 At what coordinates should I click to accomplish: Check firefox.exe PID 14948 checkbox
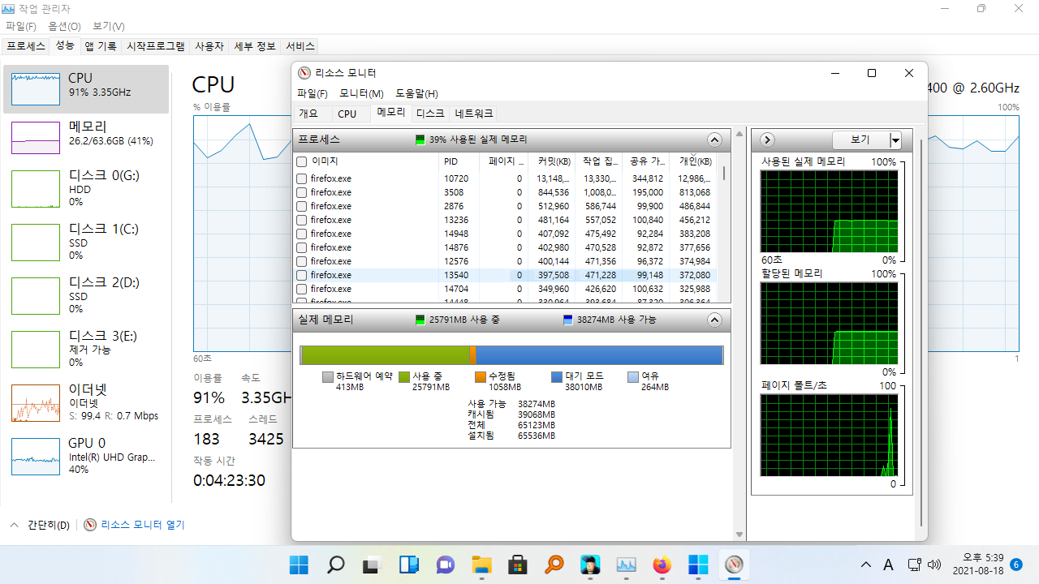click(302, 234)
